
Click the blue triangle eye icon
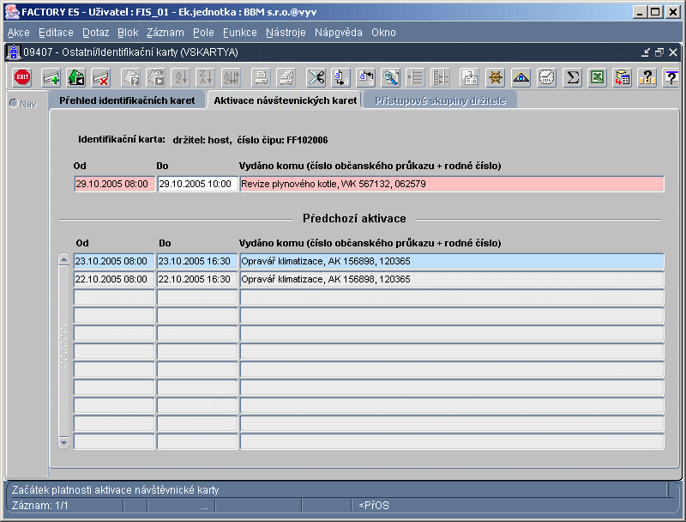(521, 77)
